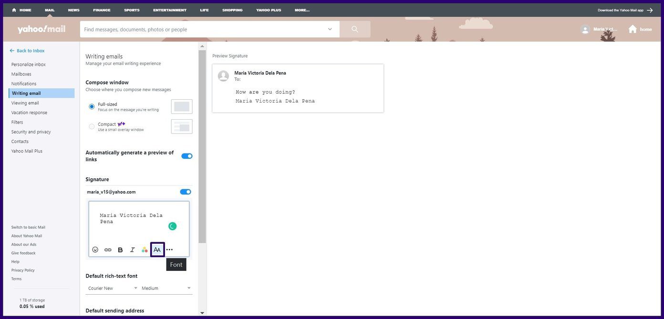The height and width of the screenshot is (319, 664).
Task: Open the FINANCE tab in top bar
Action: point(102,10)
